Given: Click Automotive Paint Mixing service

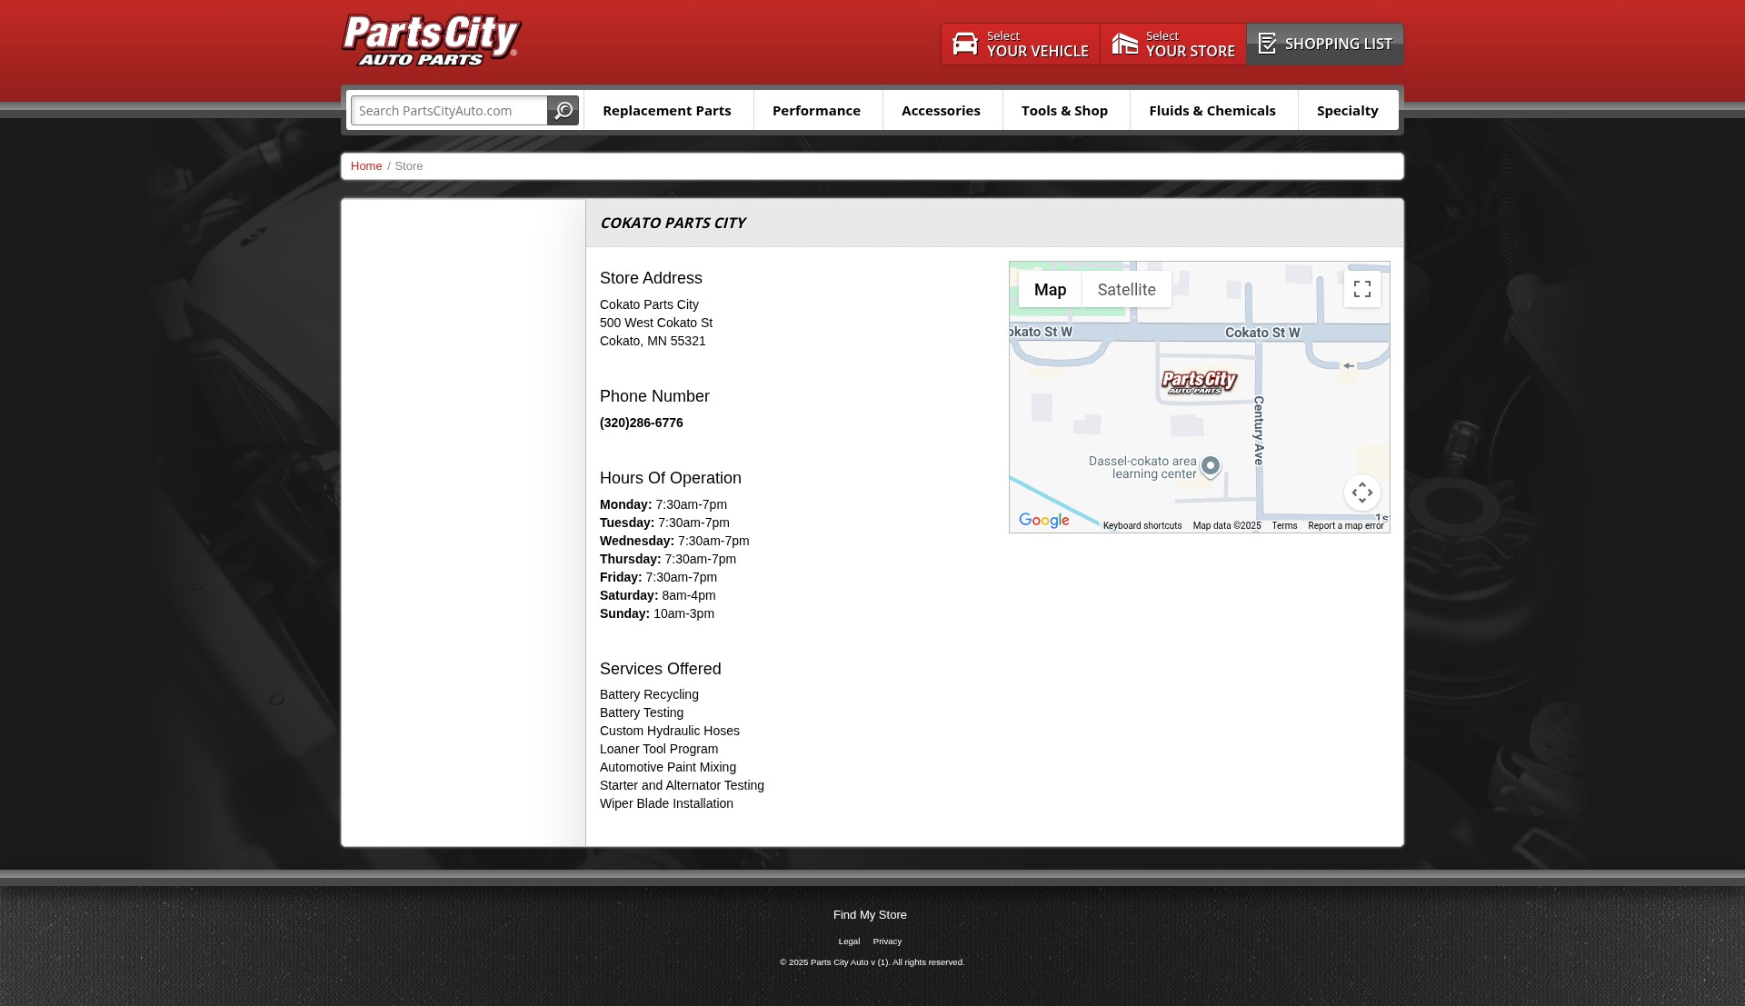Looking at the screenshot, I should click(668, 768).
